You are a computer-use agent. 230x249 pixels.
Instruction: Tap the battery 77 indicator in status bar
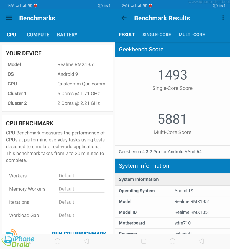click(x=107, y=6)
